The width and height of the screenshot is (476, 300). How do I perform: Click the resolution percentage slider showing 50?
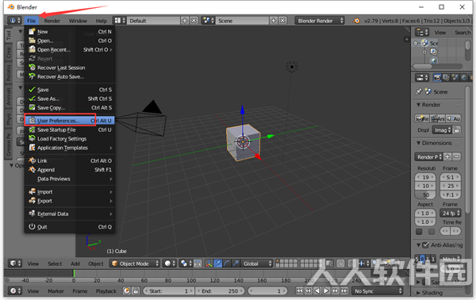pos(425,195)
